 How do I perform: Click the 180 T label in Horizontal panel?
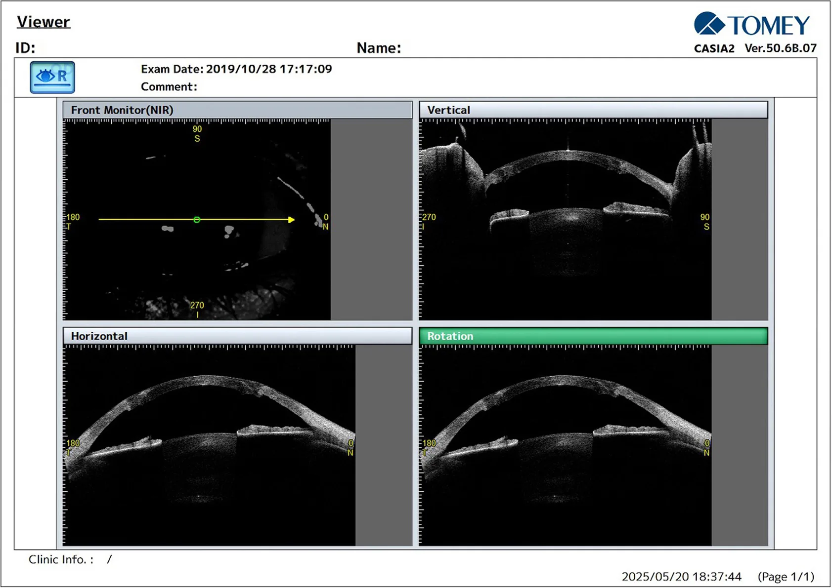coord(73,448)
